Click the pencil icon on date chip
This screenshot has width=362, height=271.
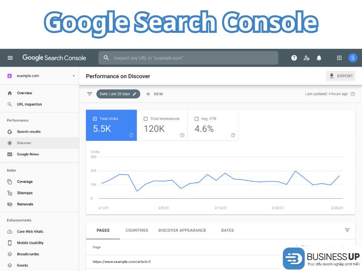[x=134, y=94]
